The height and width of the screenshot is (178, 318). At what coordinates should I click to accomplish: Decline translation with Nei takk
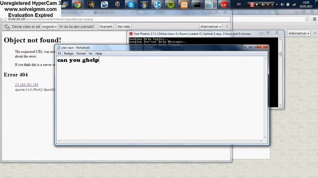pos(124,26)
